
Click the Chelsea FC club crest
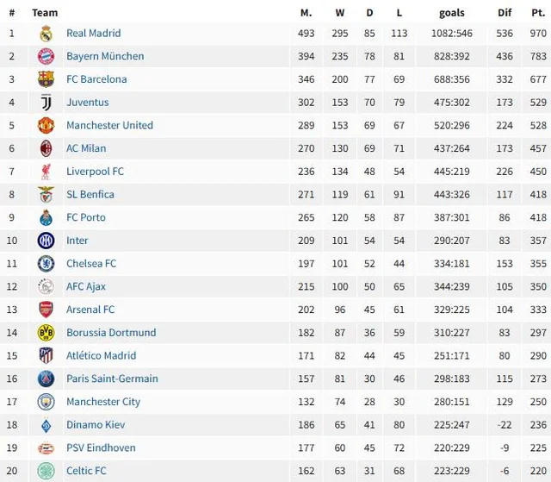[46, 264]
